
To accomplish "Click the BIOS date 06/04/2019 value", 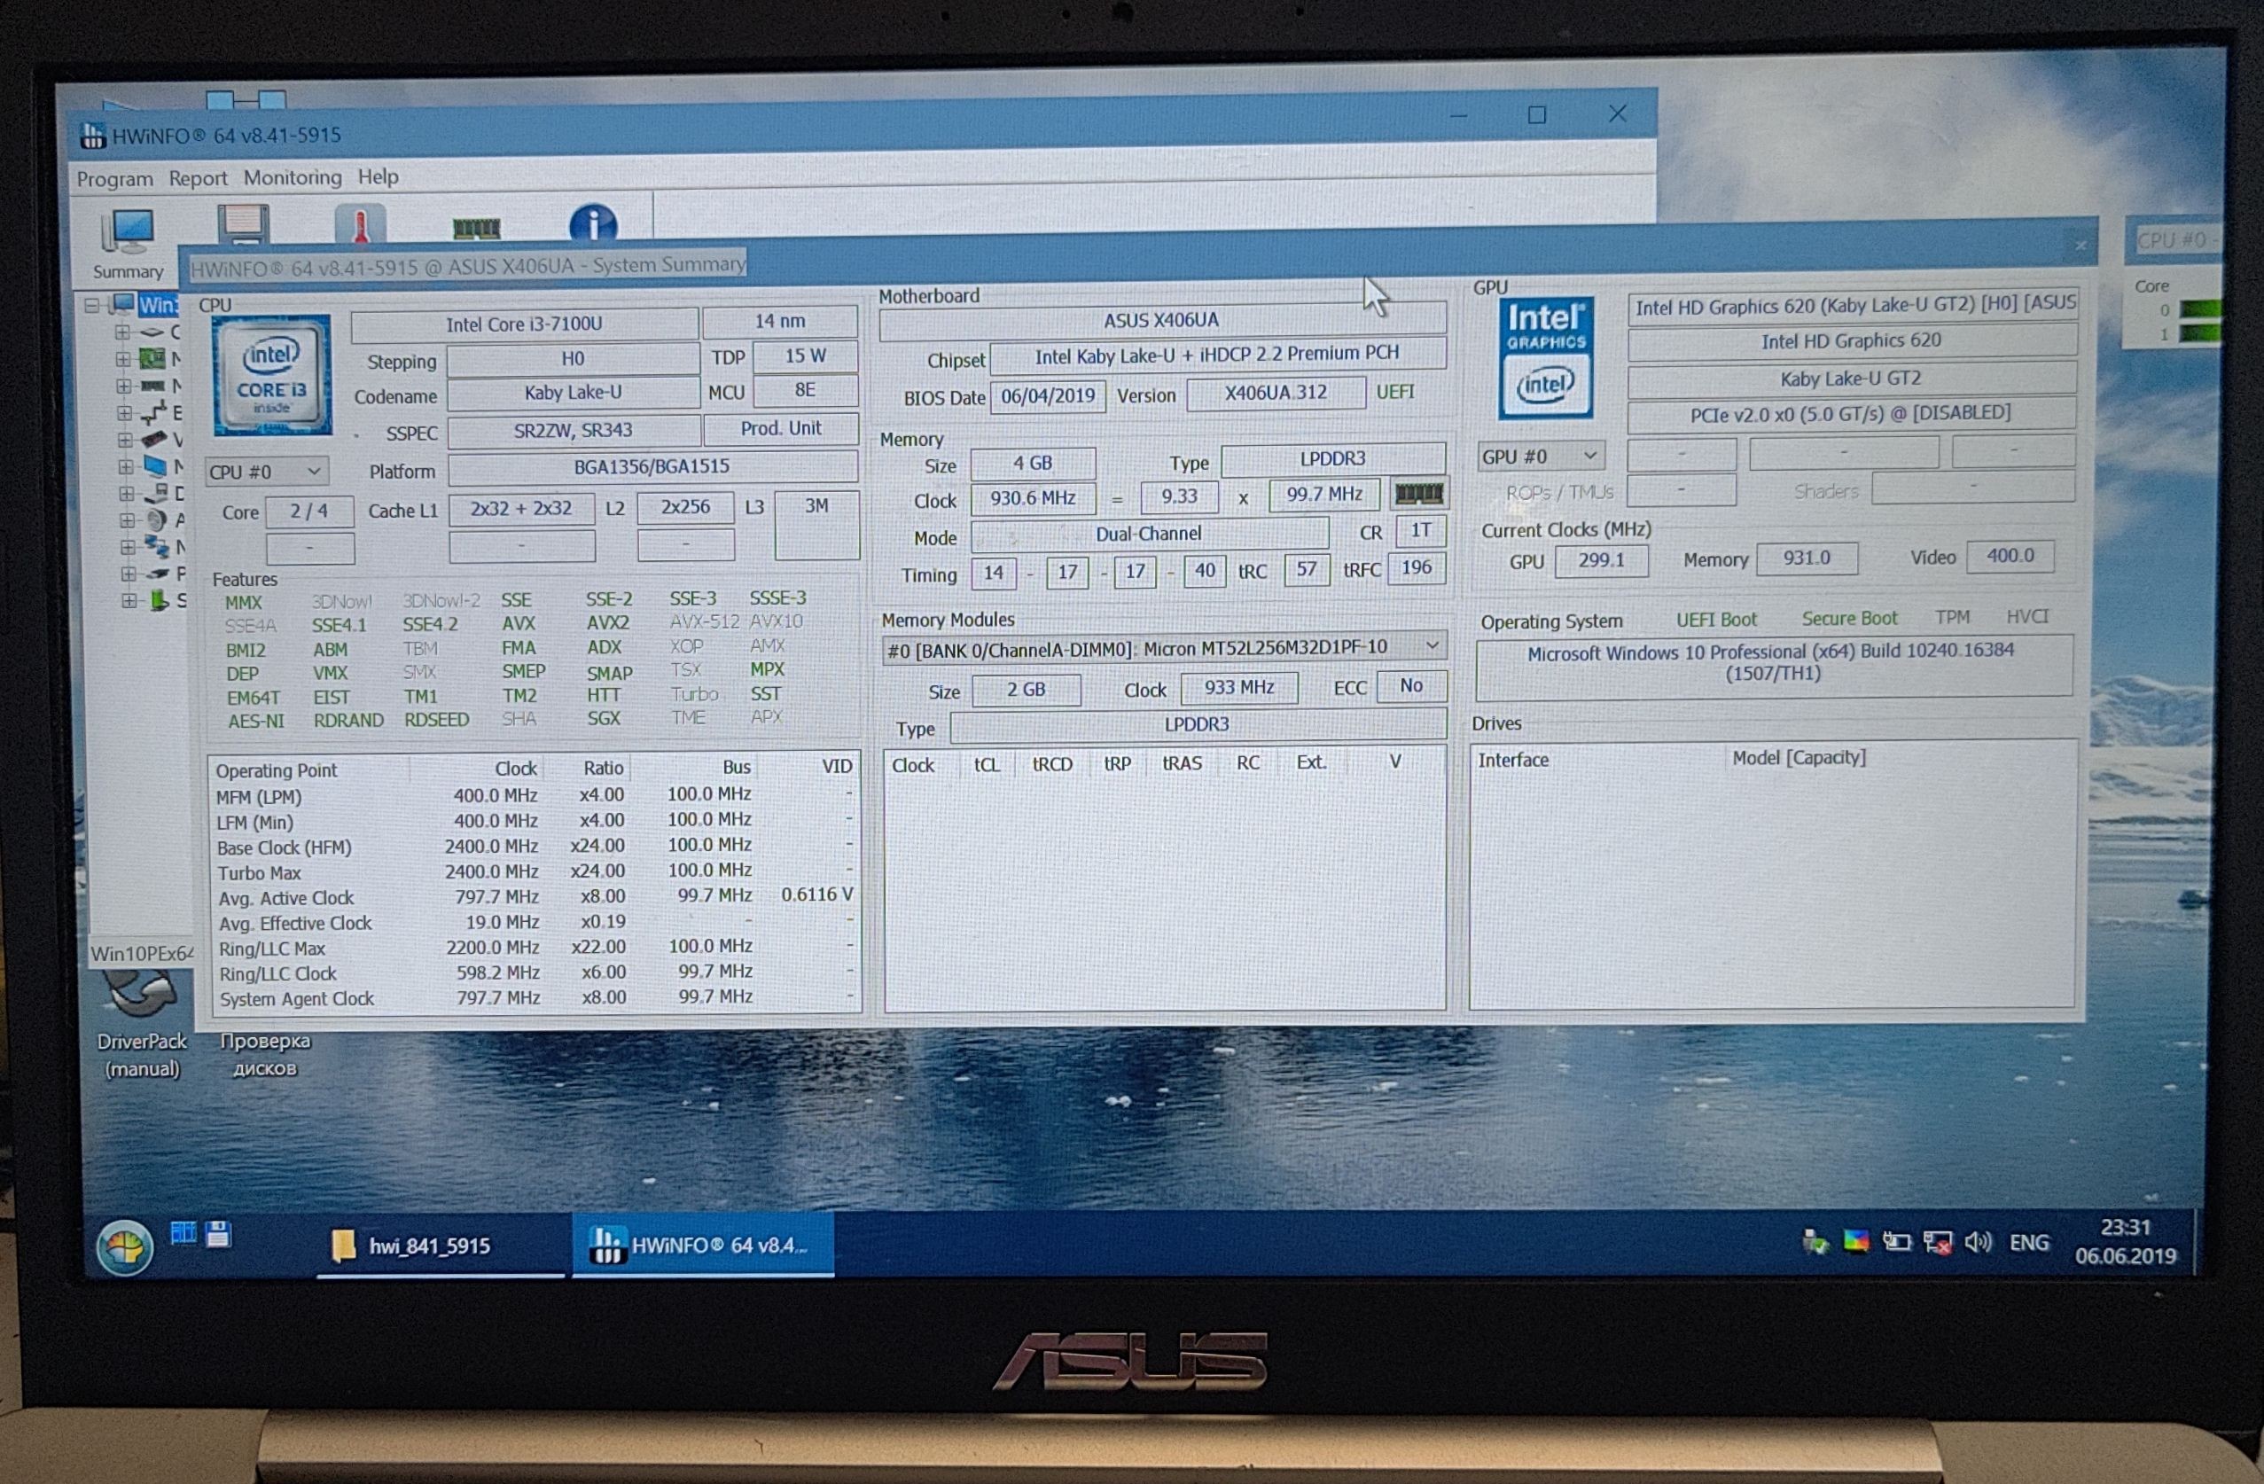I will point(1049,395).
